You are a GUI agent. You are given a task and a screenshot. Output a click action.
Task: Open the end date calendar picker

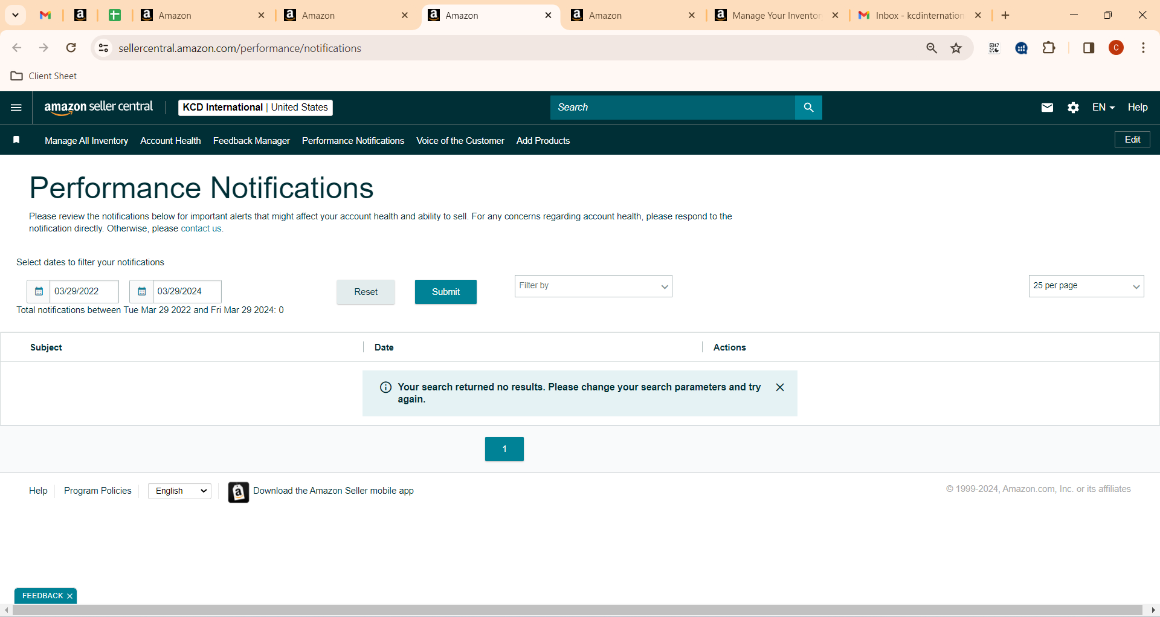click(141, 291)
